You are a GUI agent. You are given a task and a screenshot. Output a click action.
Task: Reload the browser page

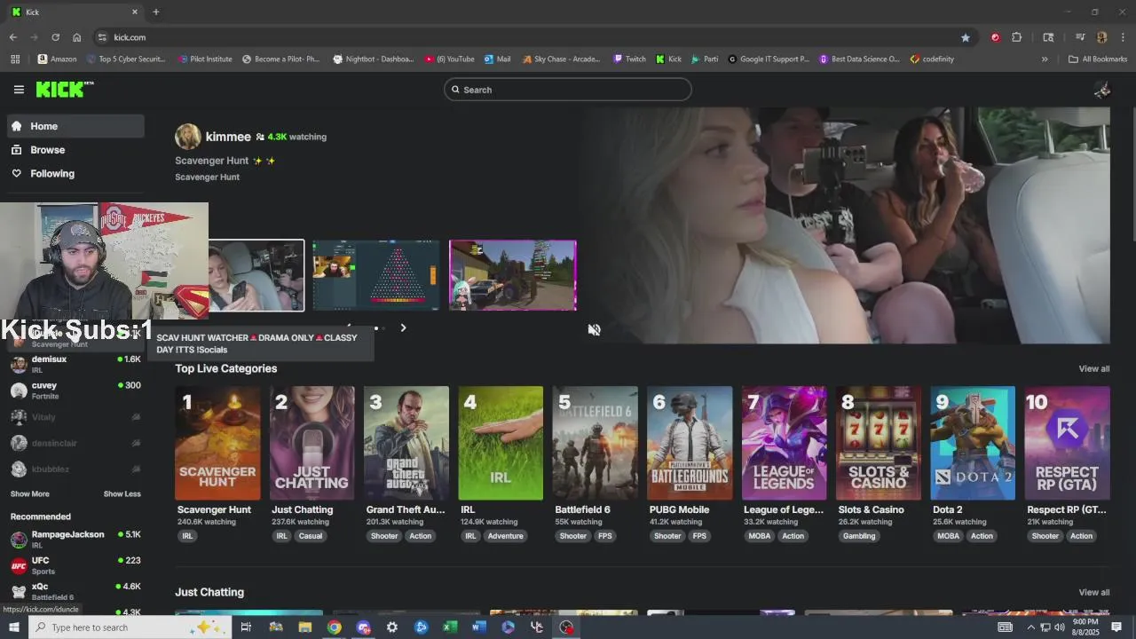(x=55, y=37)
